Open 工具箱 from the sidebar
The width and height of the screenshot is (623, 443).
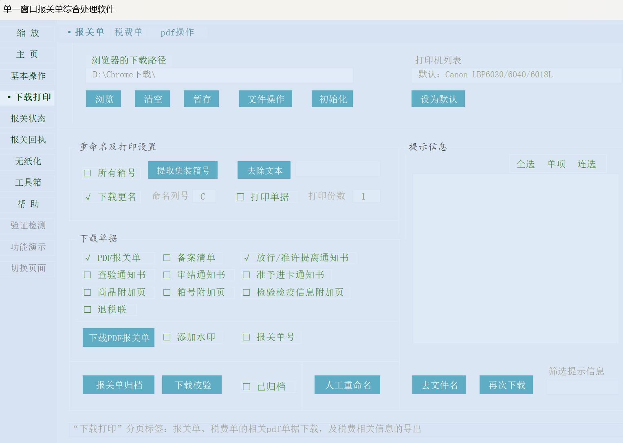28,182
